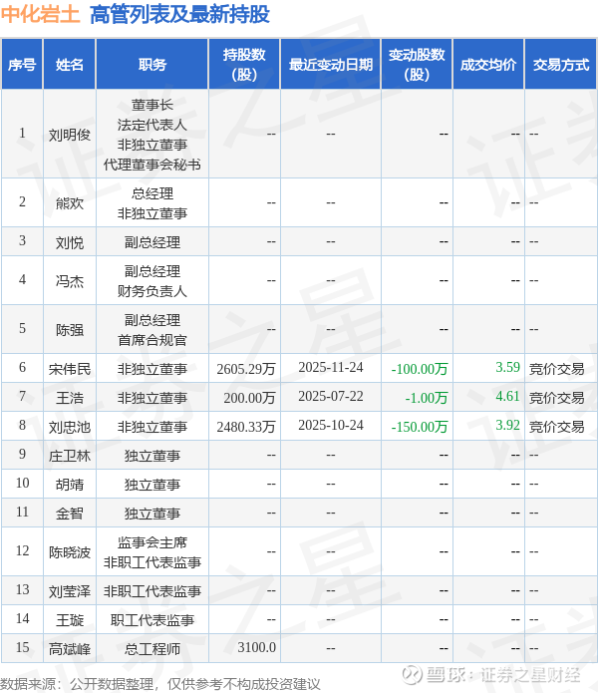Click 竞价交易 in 刘忠池's row
Image resolution: width=598 pixels, height=693 pixels.
pos(557,427)
